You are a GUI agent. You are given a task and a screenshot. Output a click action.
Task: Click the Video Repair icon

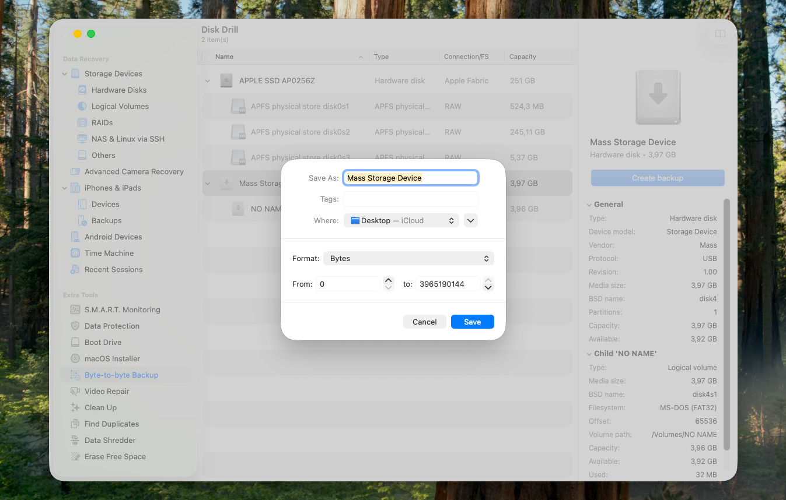tap(75, 392)
